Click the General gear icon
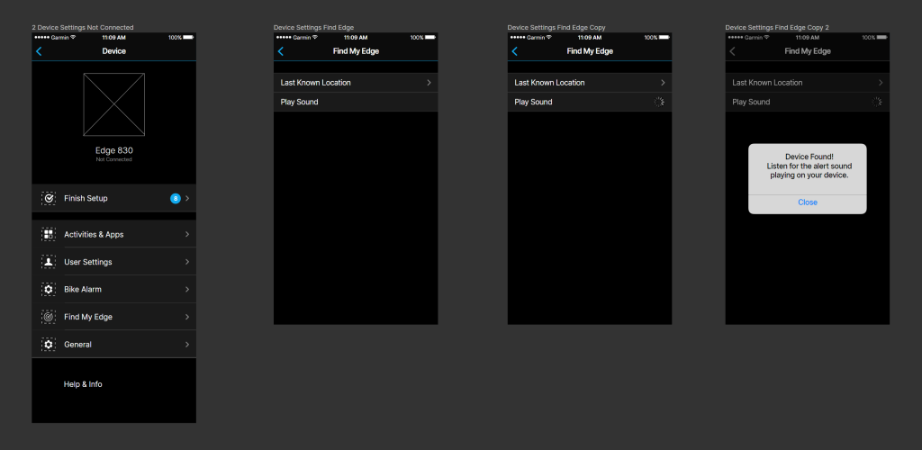Viewport: 922px width, 450px height. [49, 345]
